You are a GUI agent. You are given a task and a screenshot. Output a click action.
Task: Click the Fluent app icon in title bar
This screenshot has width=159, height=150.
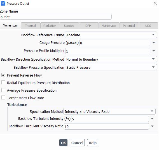(x=3, y=3)
